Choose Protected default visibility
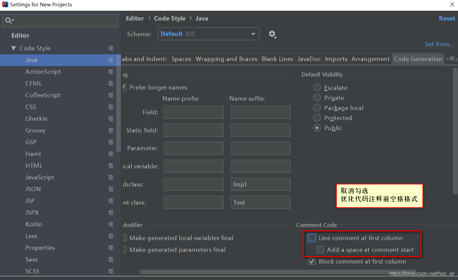Viewport: 458px width, 280px height. click(x=317, y=118)
